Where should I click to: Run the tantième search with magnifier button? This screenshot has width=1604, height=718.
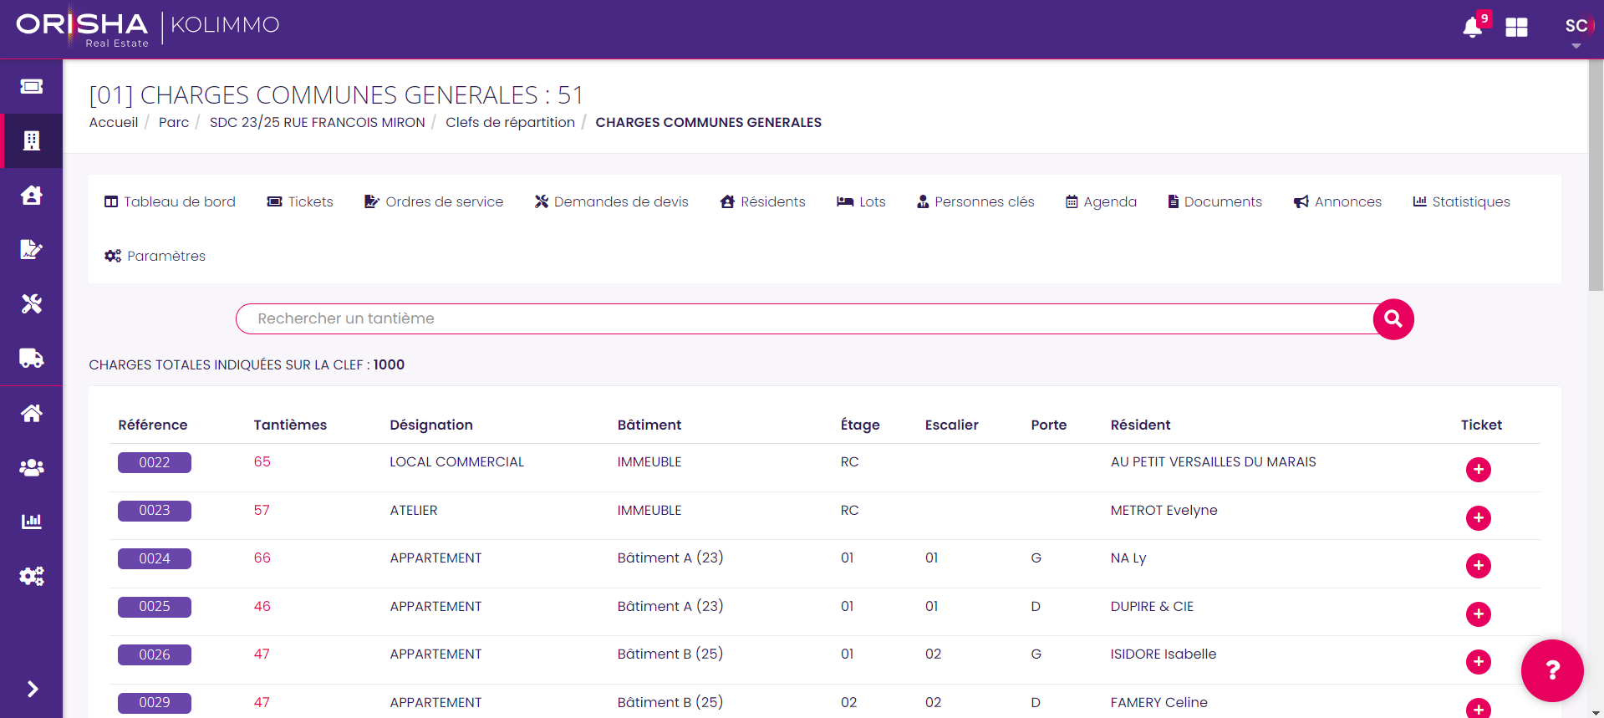click(1393, 319)
